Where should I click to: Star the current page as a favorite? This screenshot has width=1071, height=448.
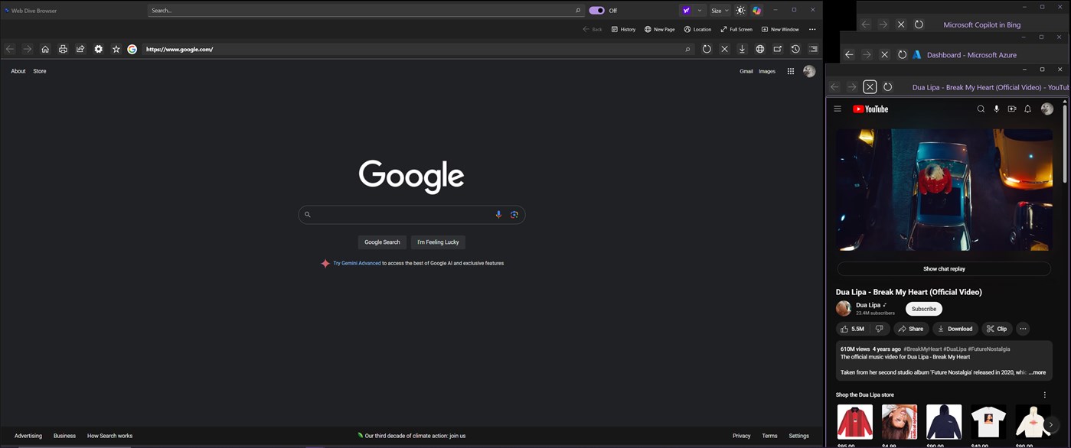(116, 48)
